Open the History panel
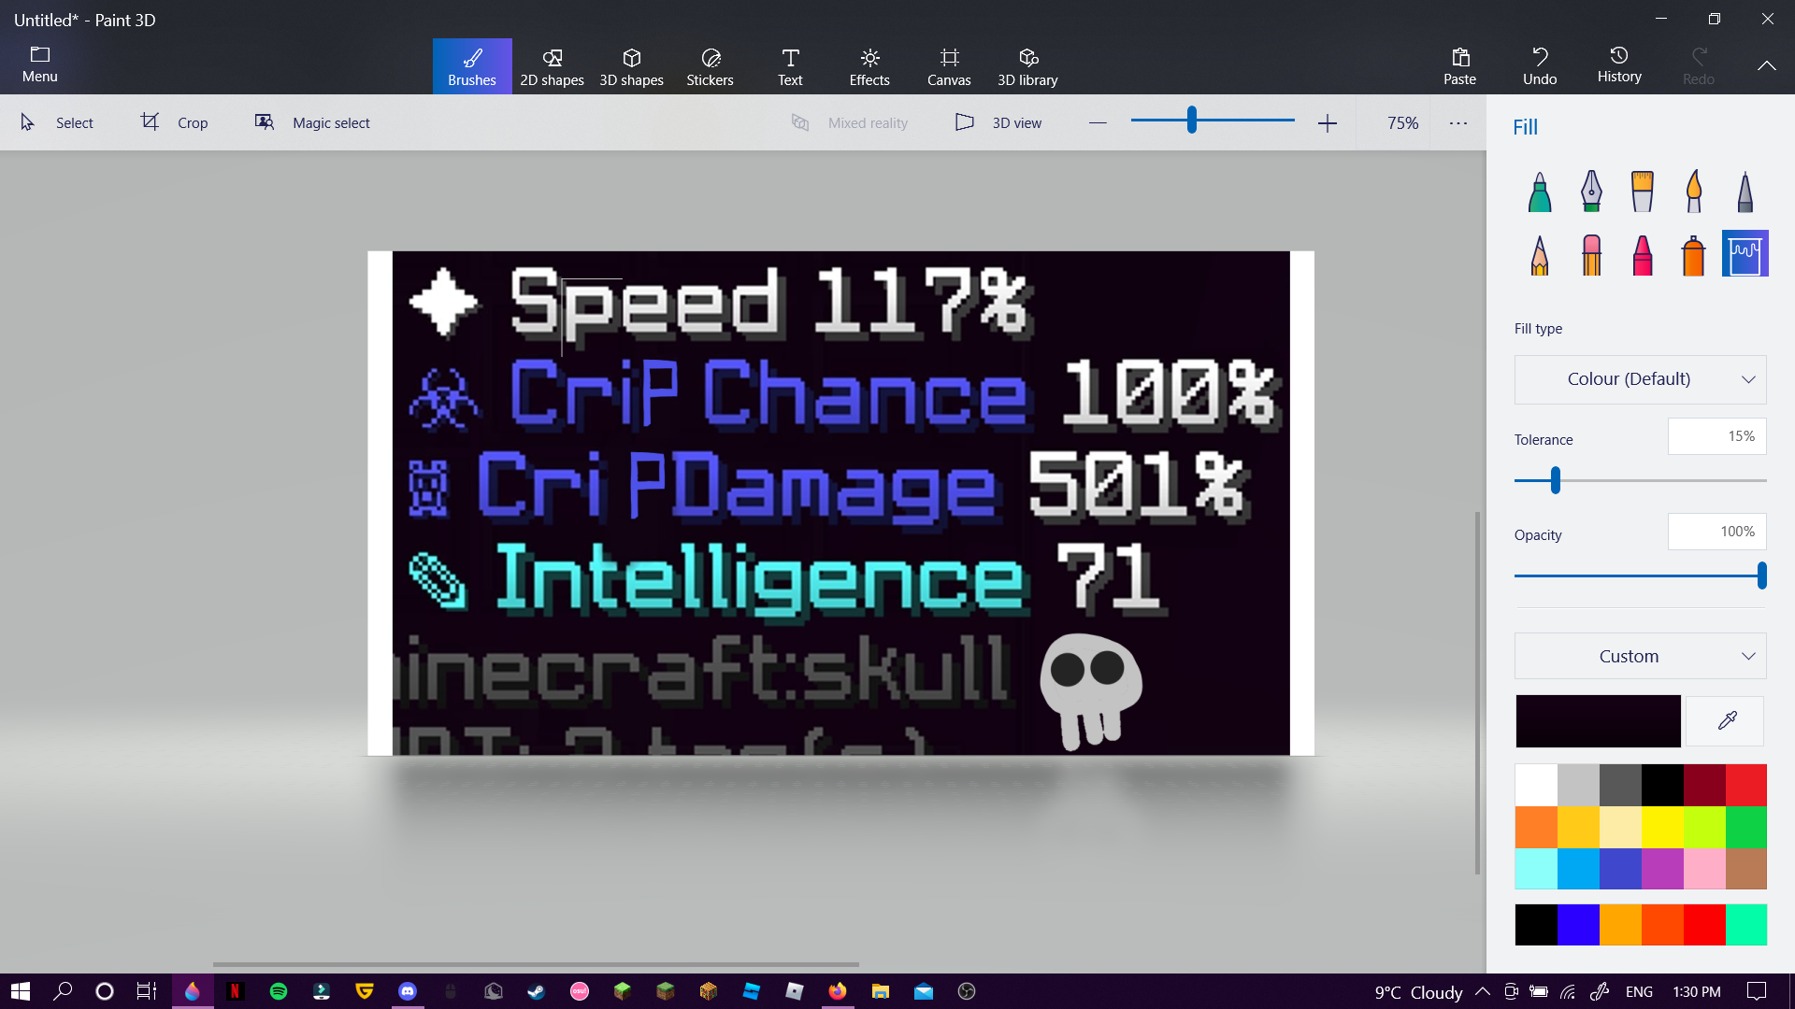This screenshot has width=1795, height=1009. tap(1619, 66)
